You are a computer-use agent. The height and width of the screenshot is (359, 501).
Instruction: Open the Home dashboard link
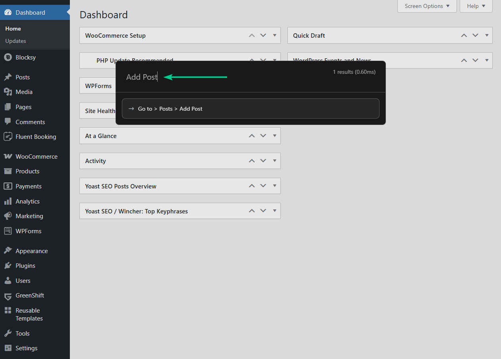tap(13, 29)
